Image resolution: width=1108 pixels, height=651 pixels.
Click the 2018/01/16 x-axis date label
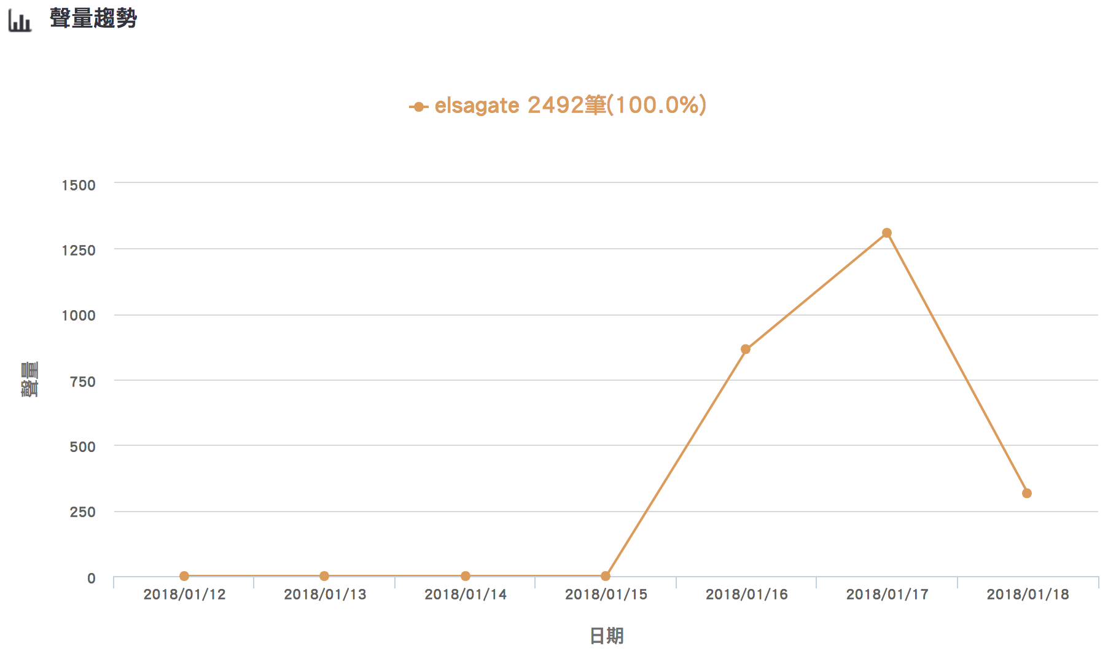(x=747, y=594)
